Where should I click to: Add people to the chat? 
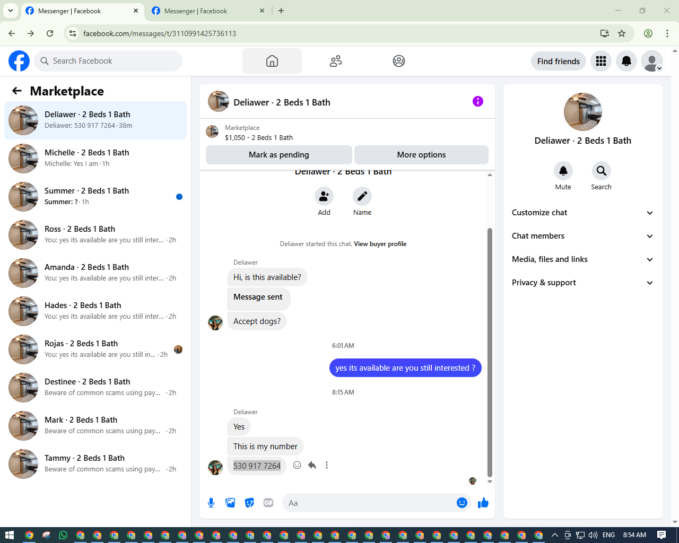pyautogui.click(x=324, y=196)
